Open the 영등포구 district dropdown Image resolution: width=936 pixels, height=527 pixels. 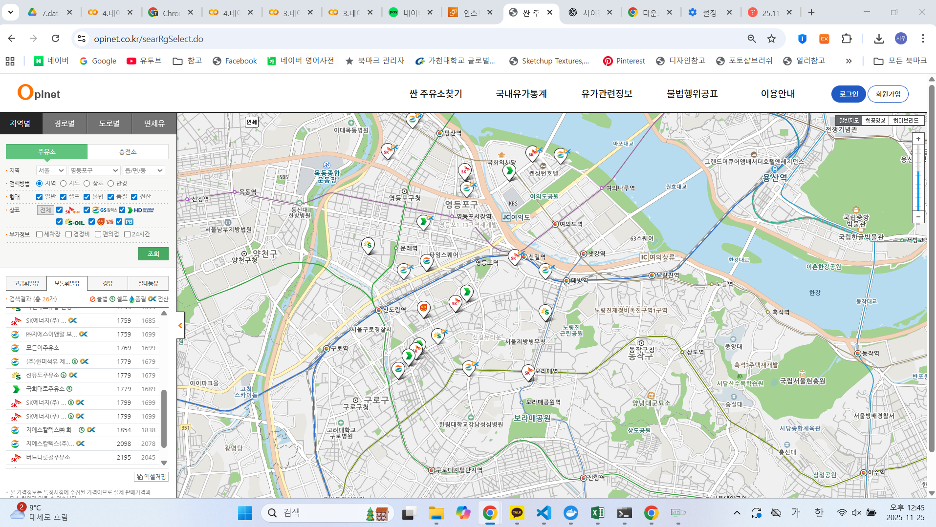click(94, 170)
